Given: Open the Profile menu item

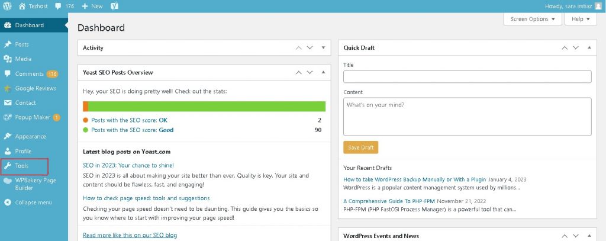Looking at the screenshot, I should (x=23, y=151).
